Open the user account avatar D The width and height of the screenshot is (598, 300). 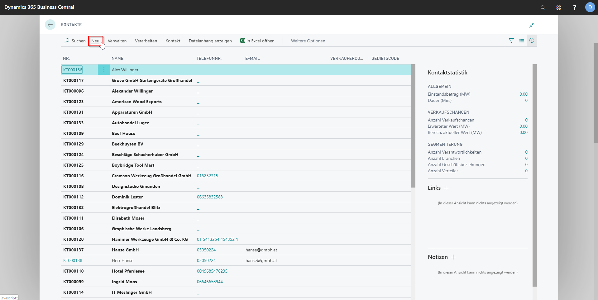(590, 7)
